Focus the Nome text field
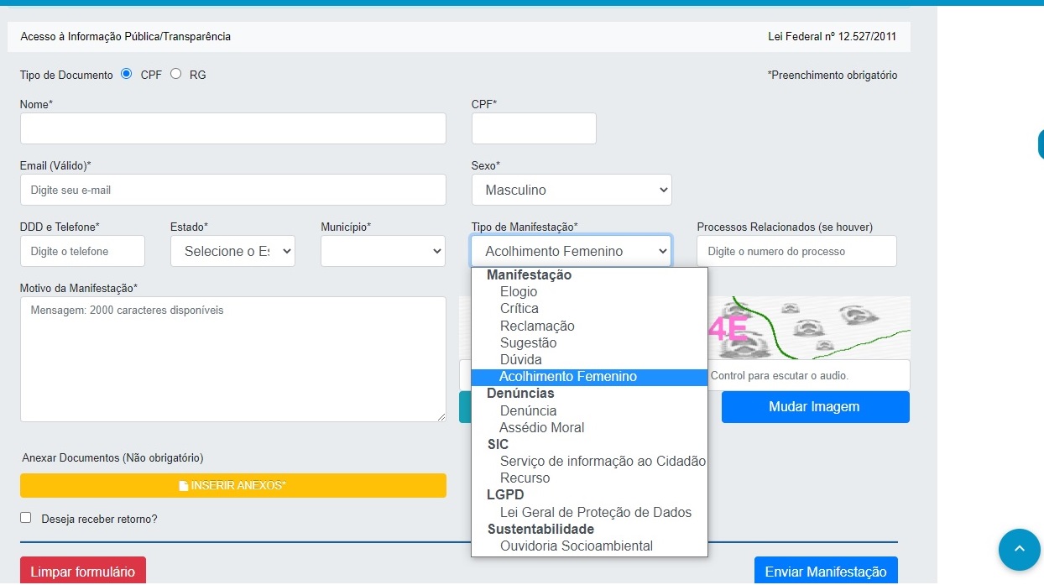 click(232, 128)
